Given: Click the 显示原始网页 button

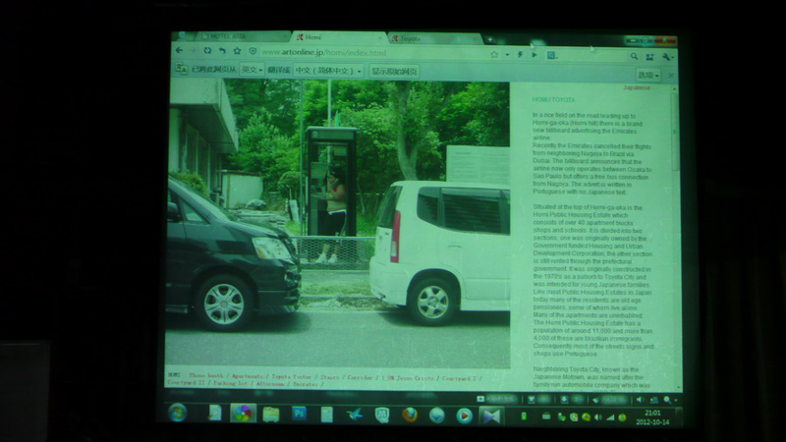Looking at the screenshot, I should 395,71.
